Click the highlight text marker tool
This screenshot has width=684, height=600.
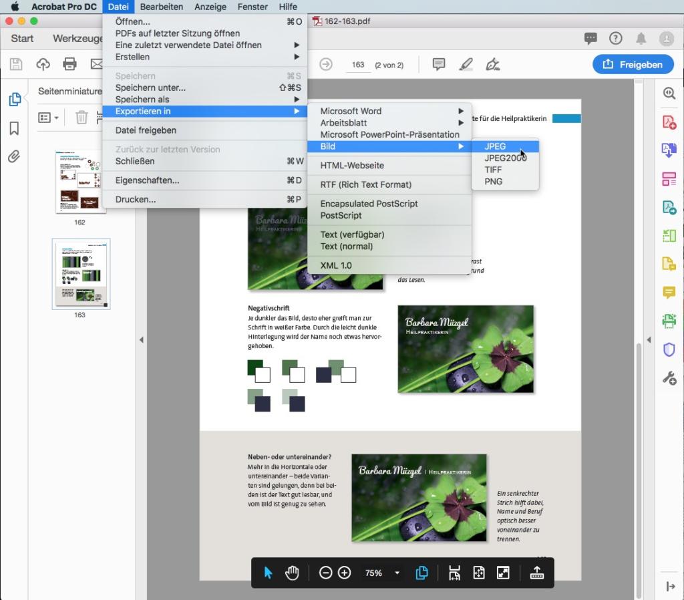tap(466, 64)
